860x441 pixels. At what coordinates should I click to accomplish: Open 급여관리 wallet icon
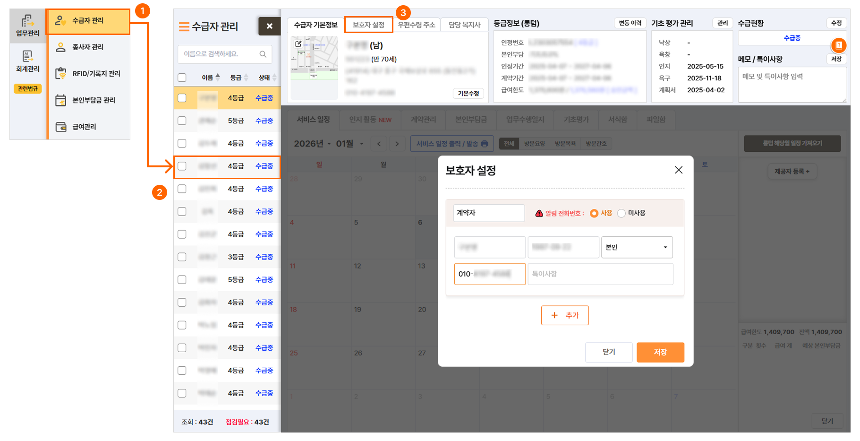60,127
